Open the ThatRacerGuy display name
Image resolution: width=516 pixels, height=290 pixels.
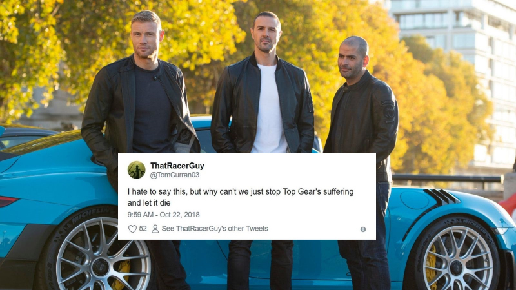(x=177, y=166)
